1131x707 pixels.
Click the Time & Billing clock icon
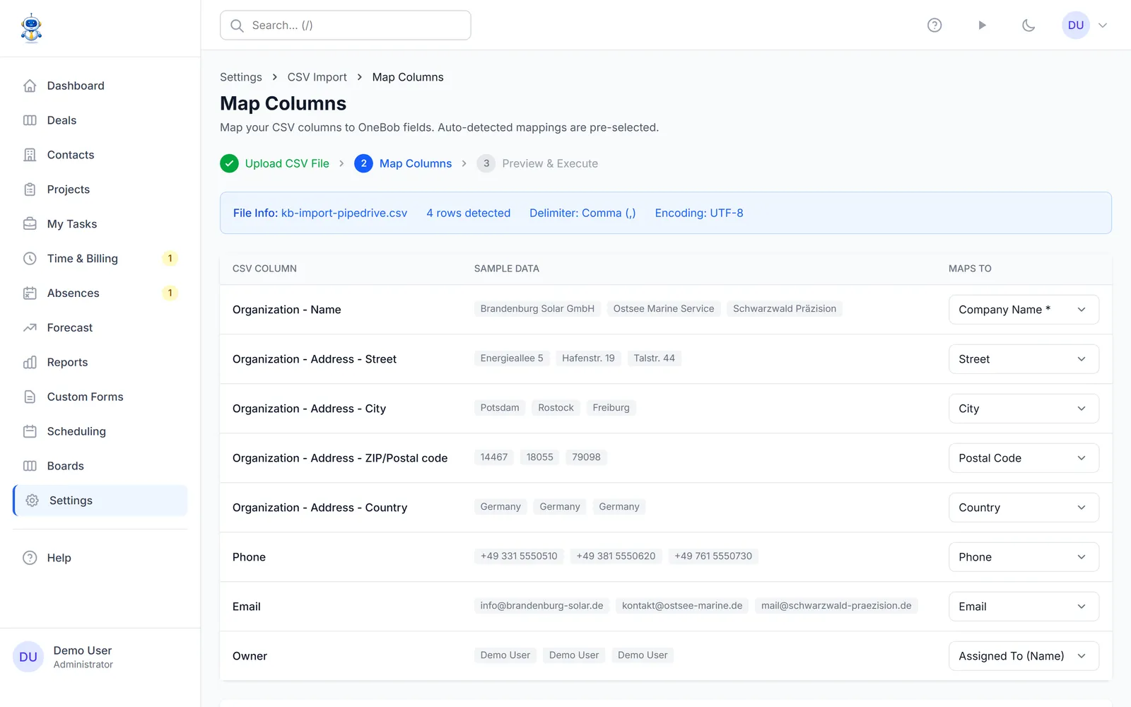click(x=30, y=259)
